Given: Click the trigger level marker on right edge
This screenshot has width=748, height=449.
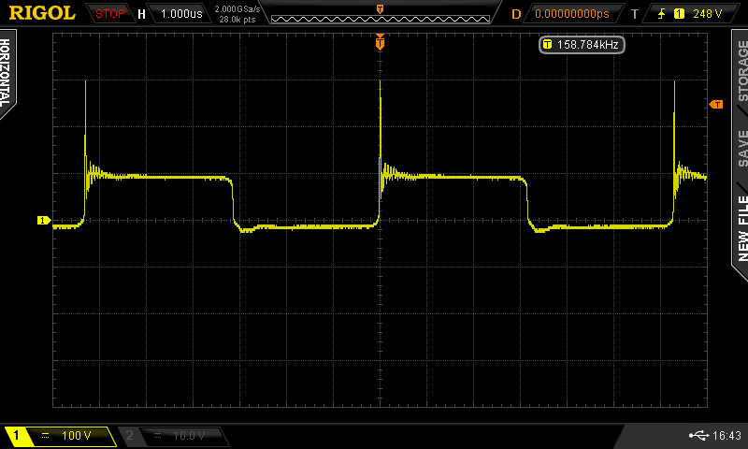Looking at the screenshot, I should [717, 105].
